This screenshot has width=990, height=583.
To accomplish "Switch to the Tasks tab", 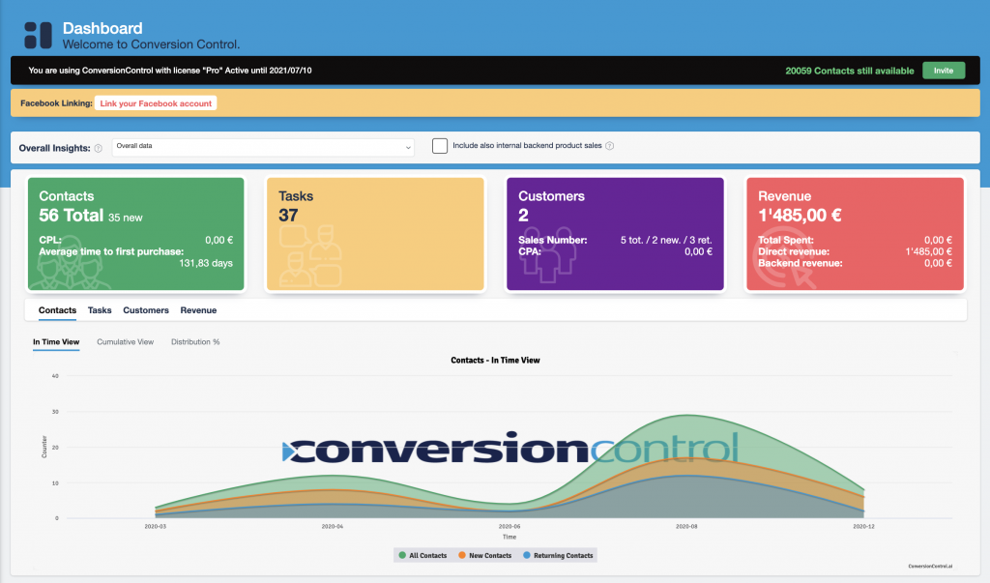I will 100,310.
